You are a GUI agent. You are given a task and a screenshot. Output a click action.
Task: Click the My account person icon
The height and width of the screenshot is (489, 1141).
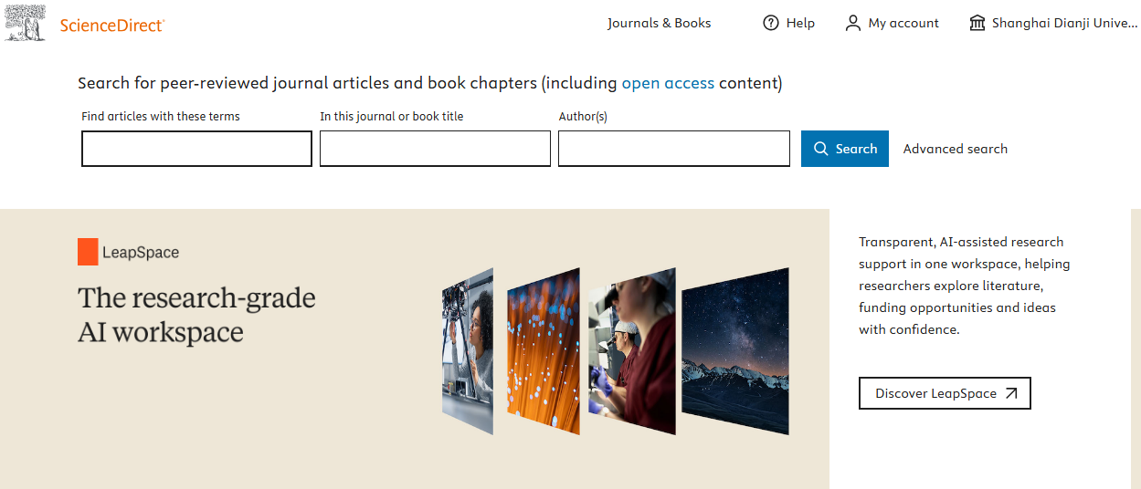(x=853, y=23)
